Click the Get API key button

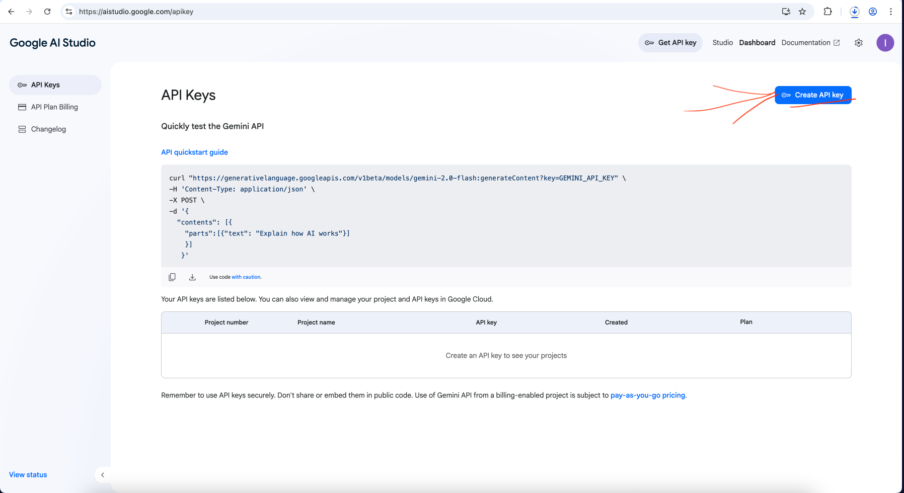tap(670, 43)
